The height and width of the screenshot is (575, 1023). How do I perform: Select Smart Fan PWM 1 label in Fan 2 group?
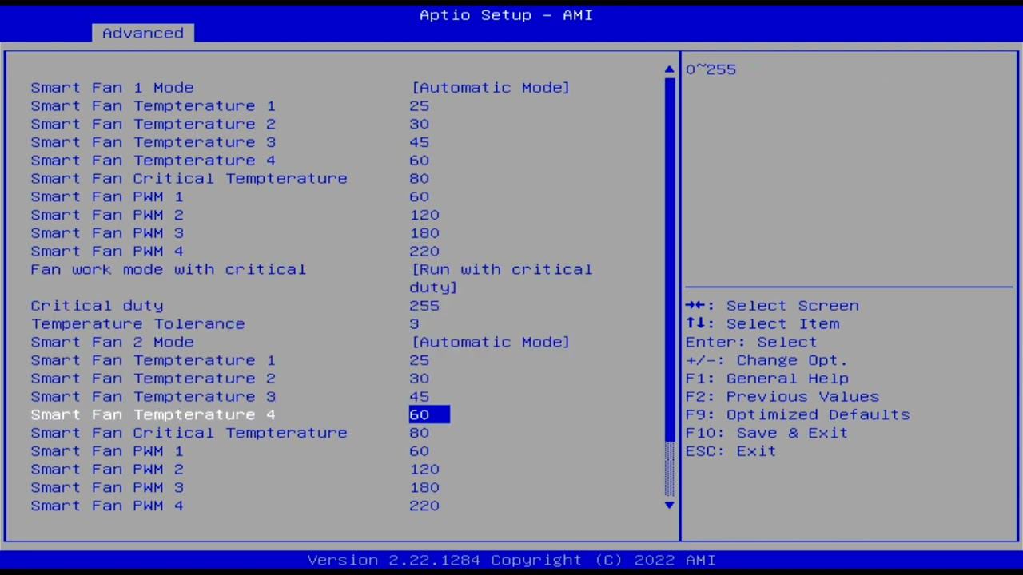107,451
